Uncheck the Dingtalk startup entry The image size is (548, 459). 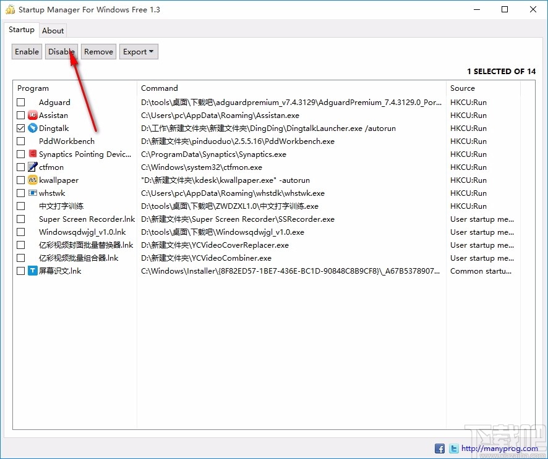tap(20, 128)
